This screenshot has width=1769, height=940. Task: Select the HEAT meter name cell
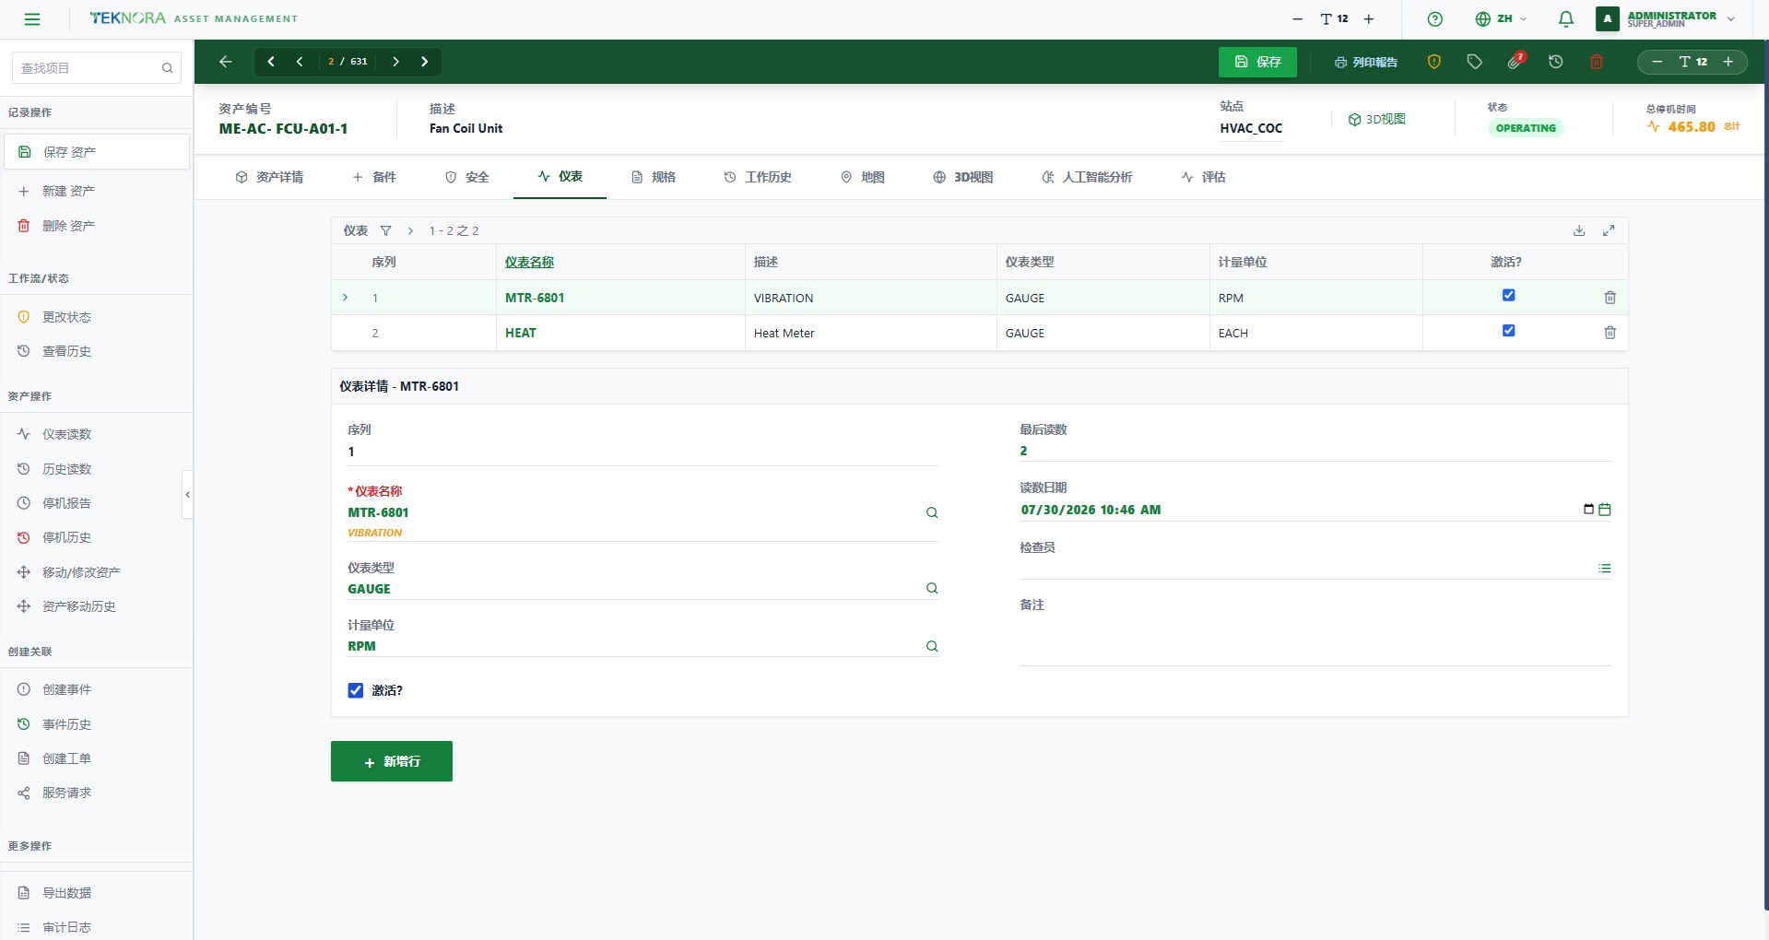(620, 333)
